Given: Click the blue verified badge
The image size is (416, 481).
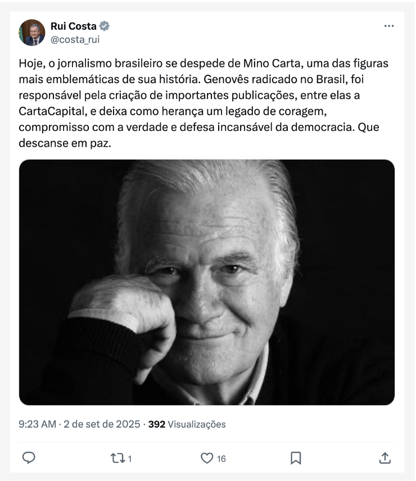Looking at the screenshot, I should coord(105,26).
